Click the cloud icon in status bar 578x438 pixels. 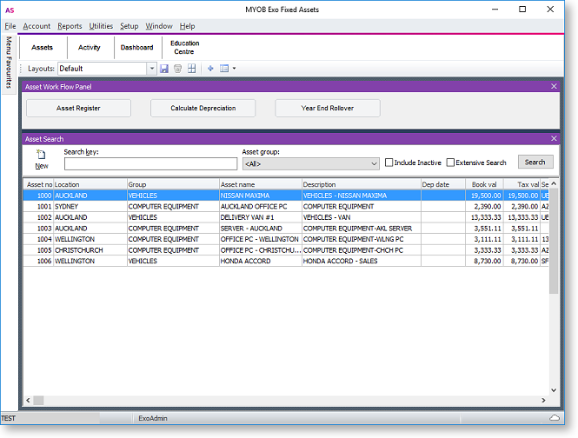click(x=555, y=418)
